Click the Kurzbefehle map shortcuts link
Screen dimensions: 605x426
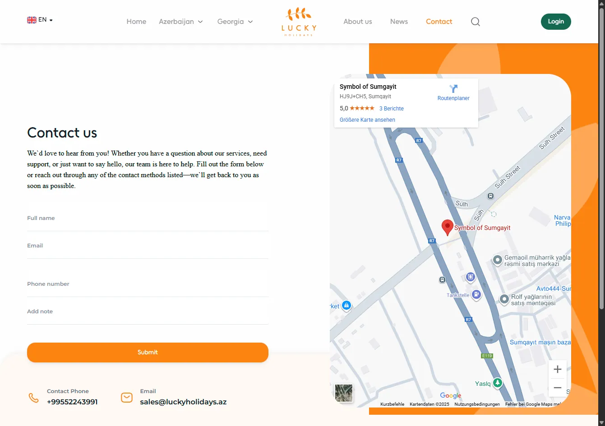pos(392,404)
